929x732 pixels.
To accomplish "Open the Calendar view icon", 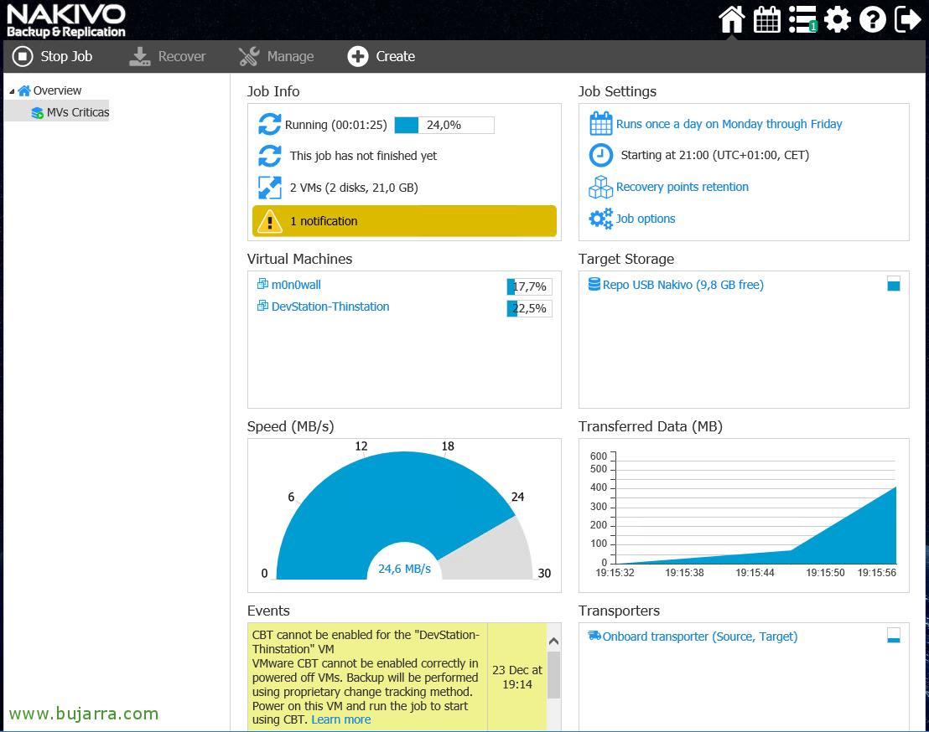I will click(766, 19).
